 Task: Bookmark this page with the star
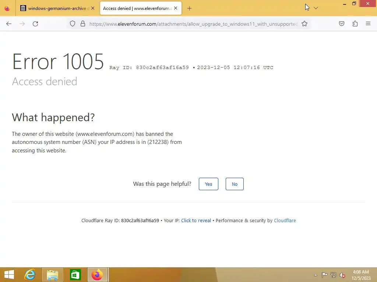(x=304, y=24)
